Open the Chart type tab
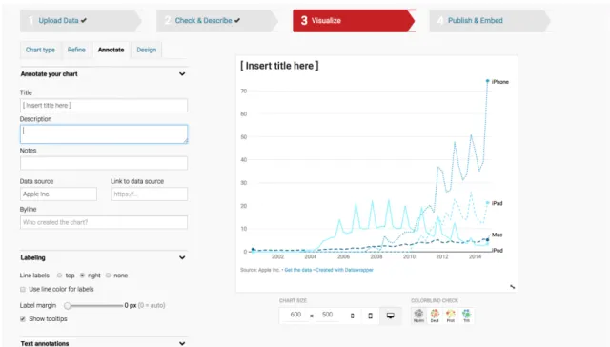This screenshot has width=610, height=347. point(40,50)
